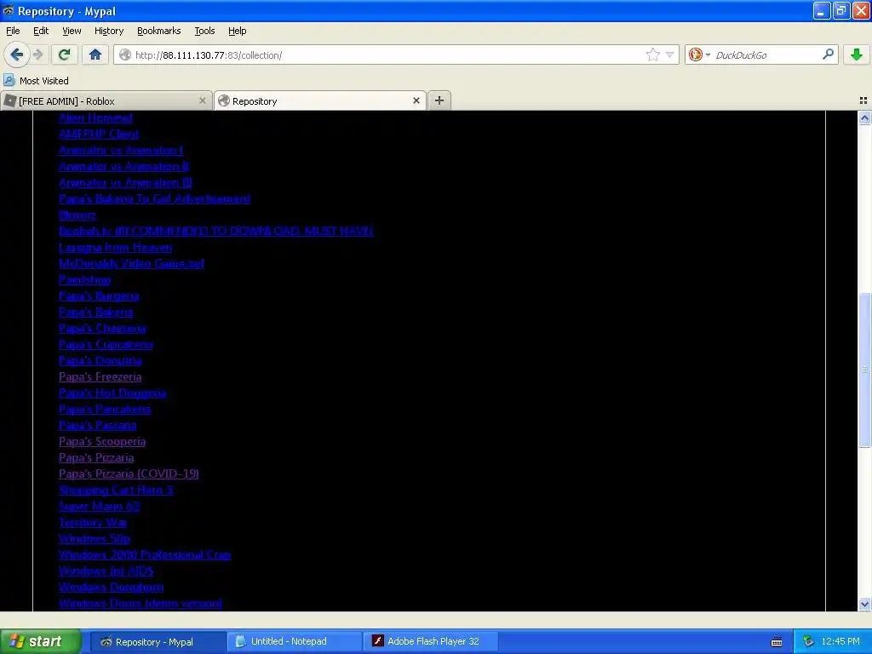Open the Territory War link

(92, 522)
